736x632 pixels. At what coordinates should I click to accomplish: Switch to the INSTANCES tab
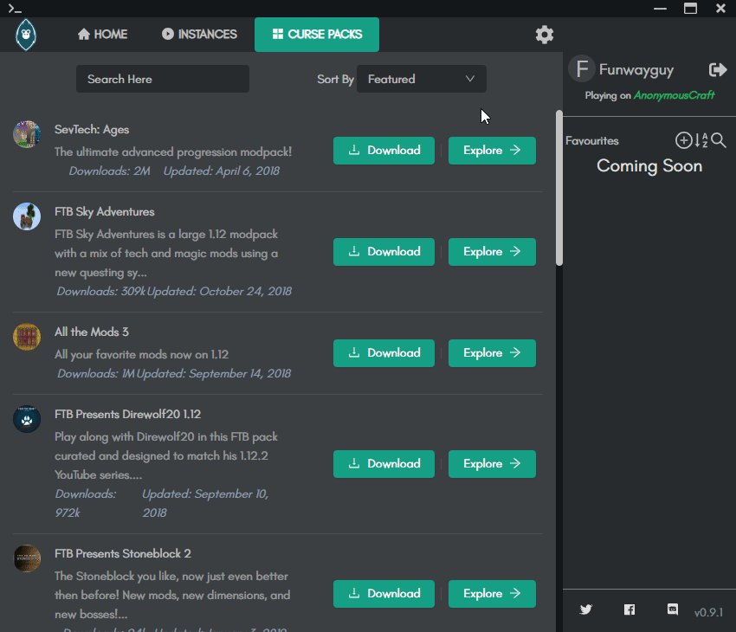199,35
